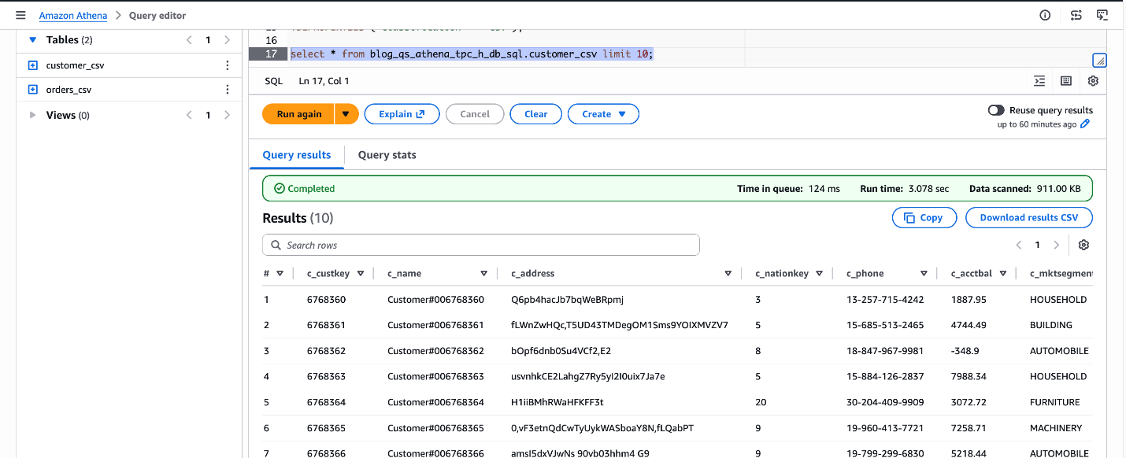
Task: Switch to Query stats tab
Action: tap(387, 155)
